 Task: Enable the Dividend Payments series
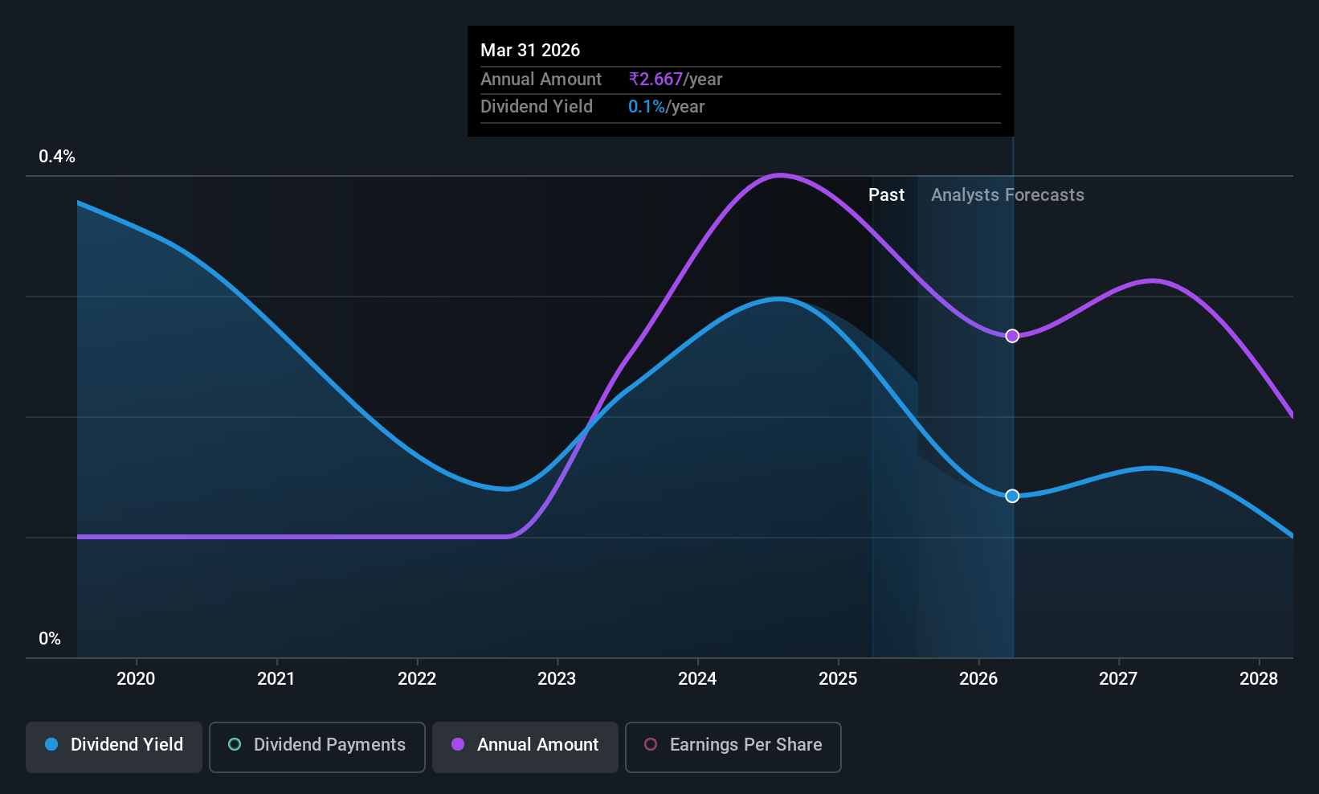317,747
